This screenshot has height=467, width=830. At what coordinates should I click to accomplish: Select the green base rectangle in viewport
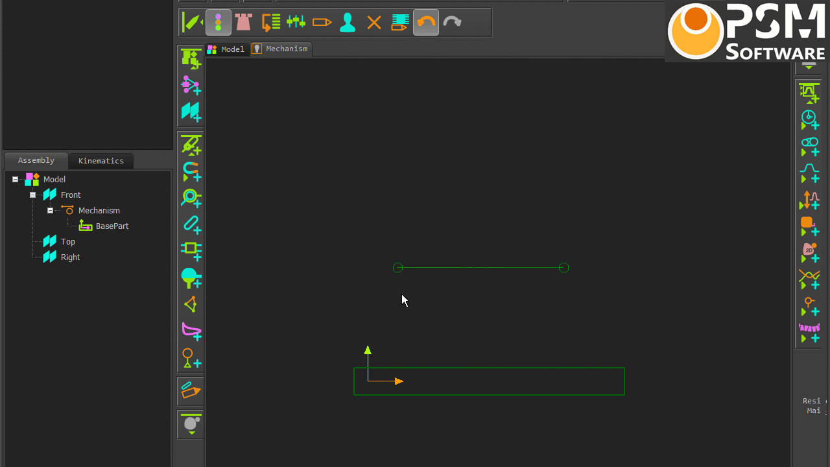(489, 381)
